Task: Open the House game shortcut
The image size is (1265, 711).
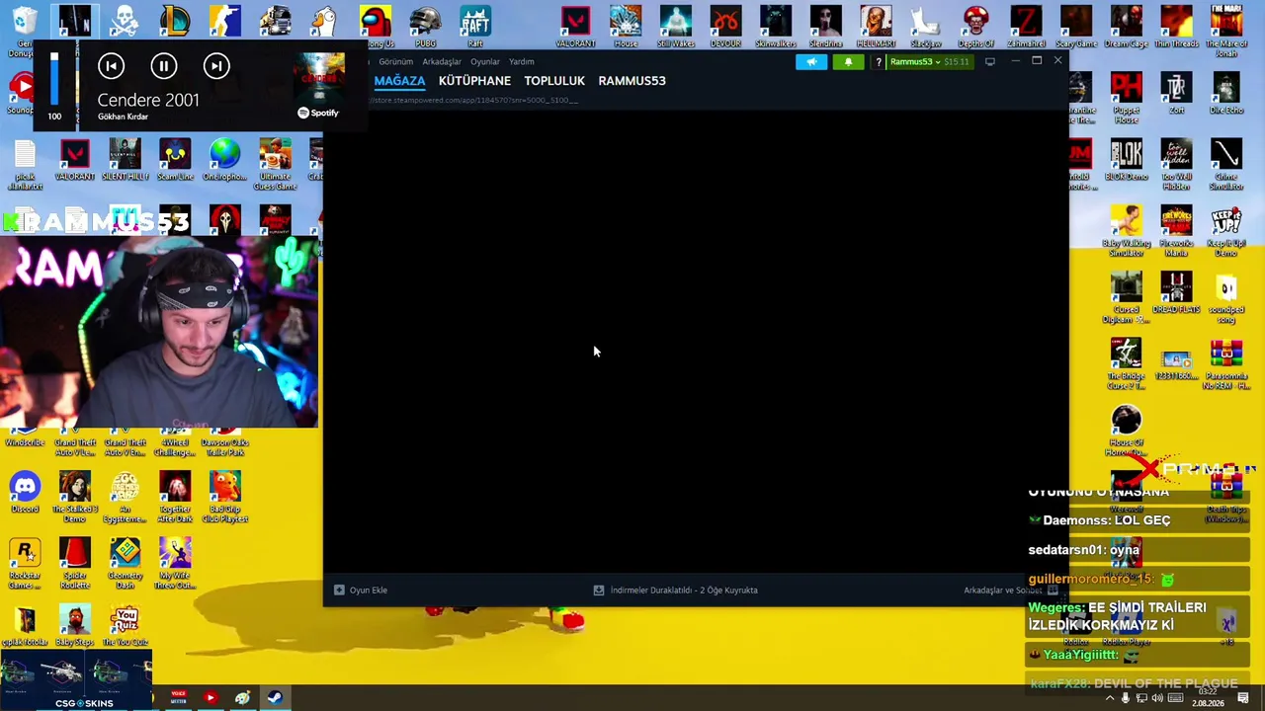Action: pos(626,28)
